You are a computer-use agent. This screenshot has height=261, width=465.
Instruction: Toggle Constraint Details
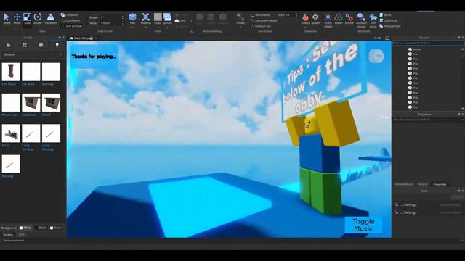coord(264,20)
